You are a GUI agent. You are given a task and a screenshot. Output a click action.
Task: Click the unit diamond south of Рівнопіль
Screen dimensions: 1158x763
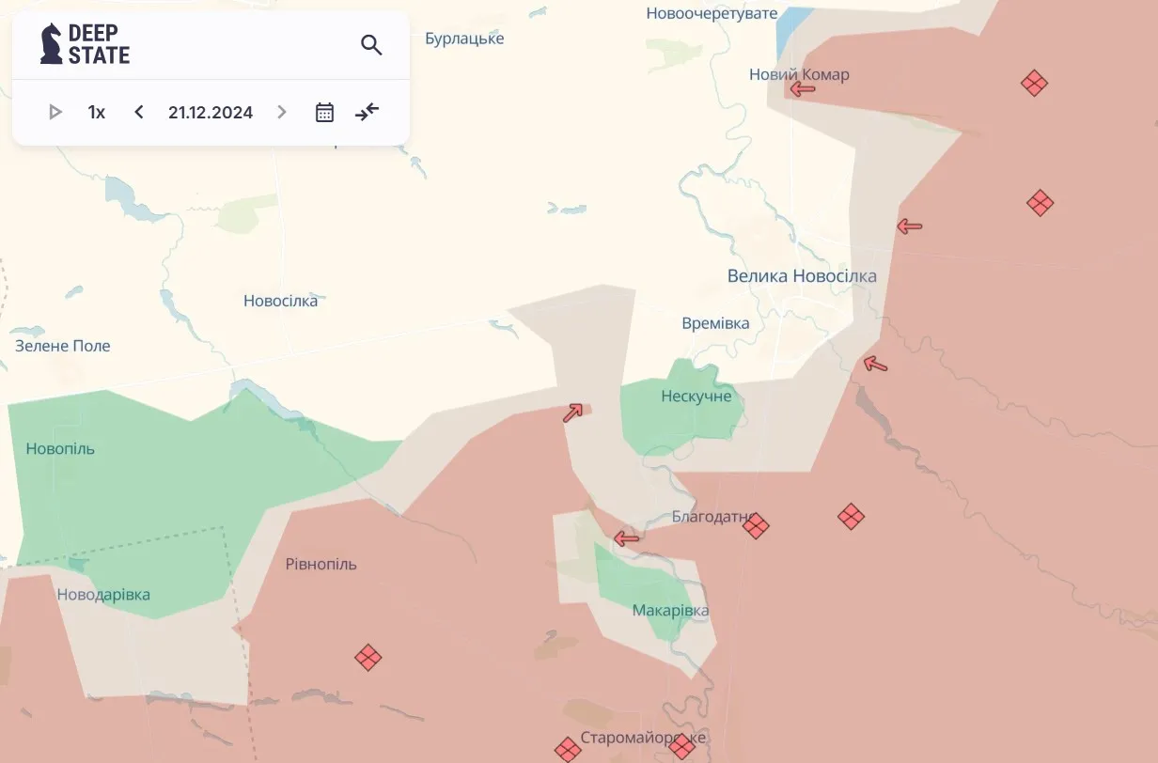(x=368, y=657)
